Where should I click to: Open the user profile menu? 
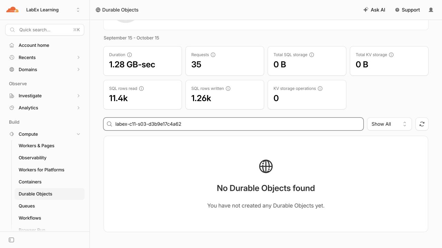[431, 10]
